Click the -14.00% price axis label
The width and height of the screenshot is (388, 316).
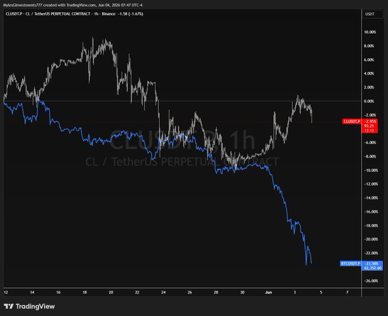coord(371,198)
